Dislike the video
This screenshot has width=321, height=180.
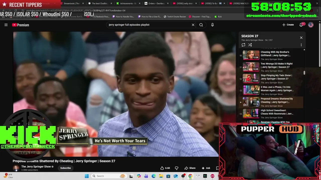coord(177,168)
